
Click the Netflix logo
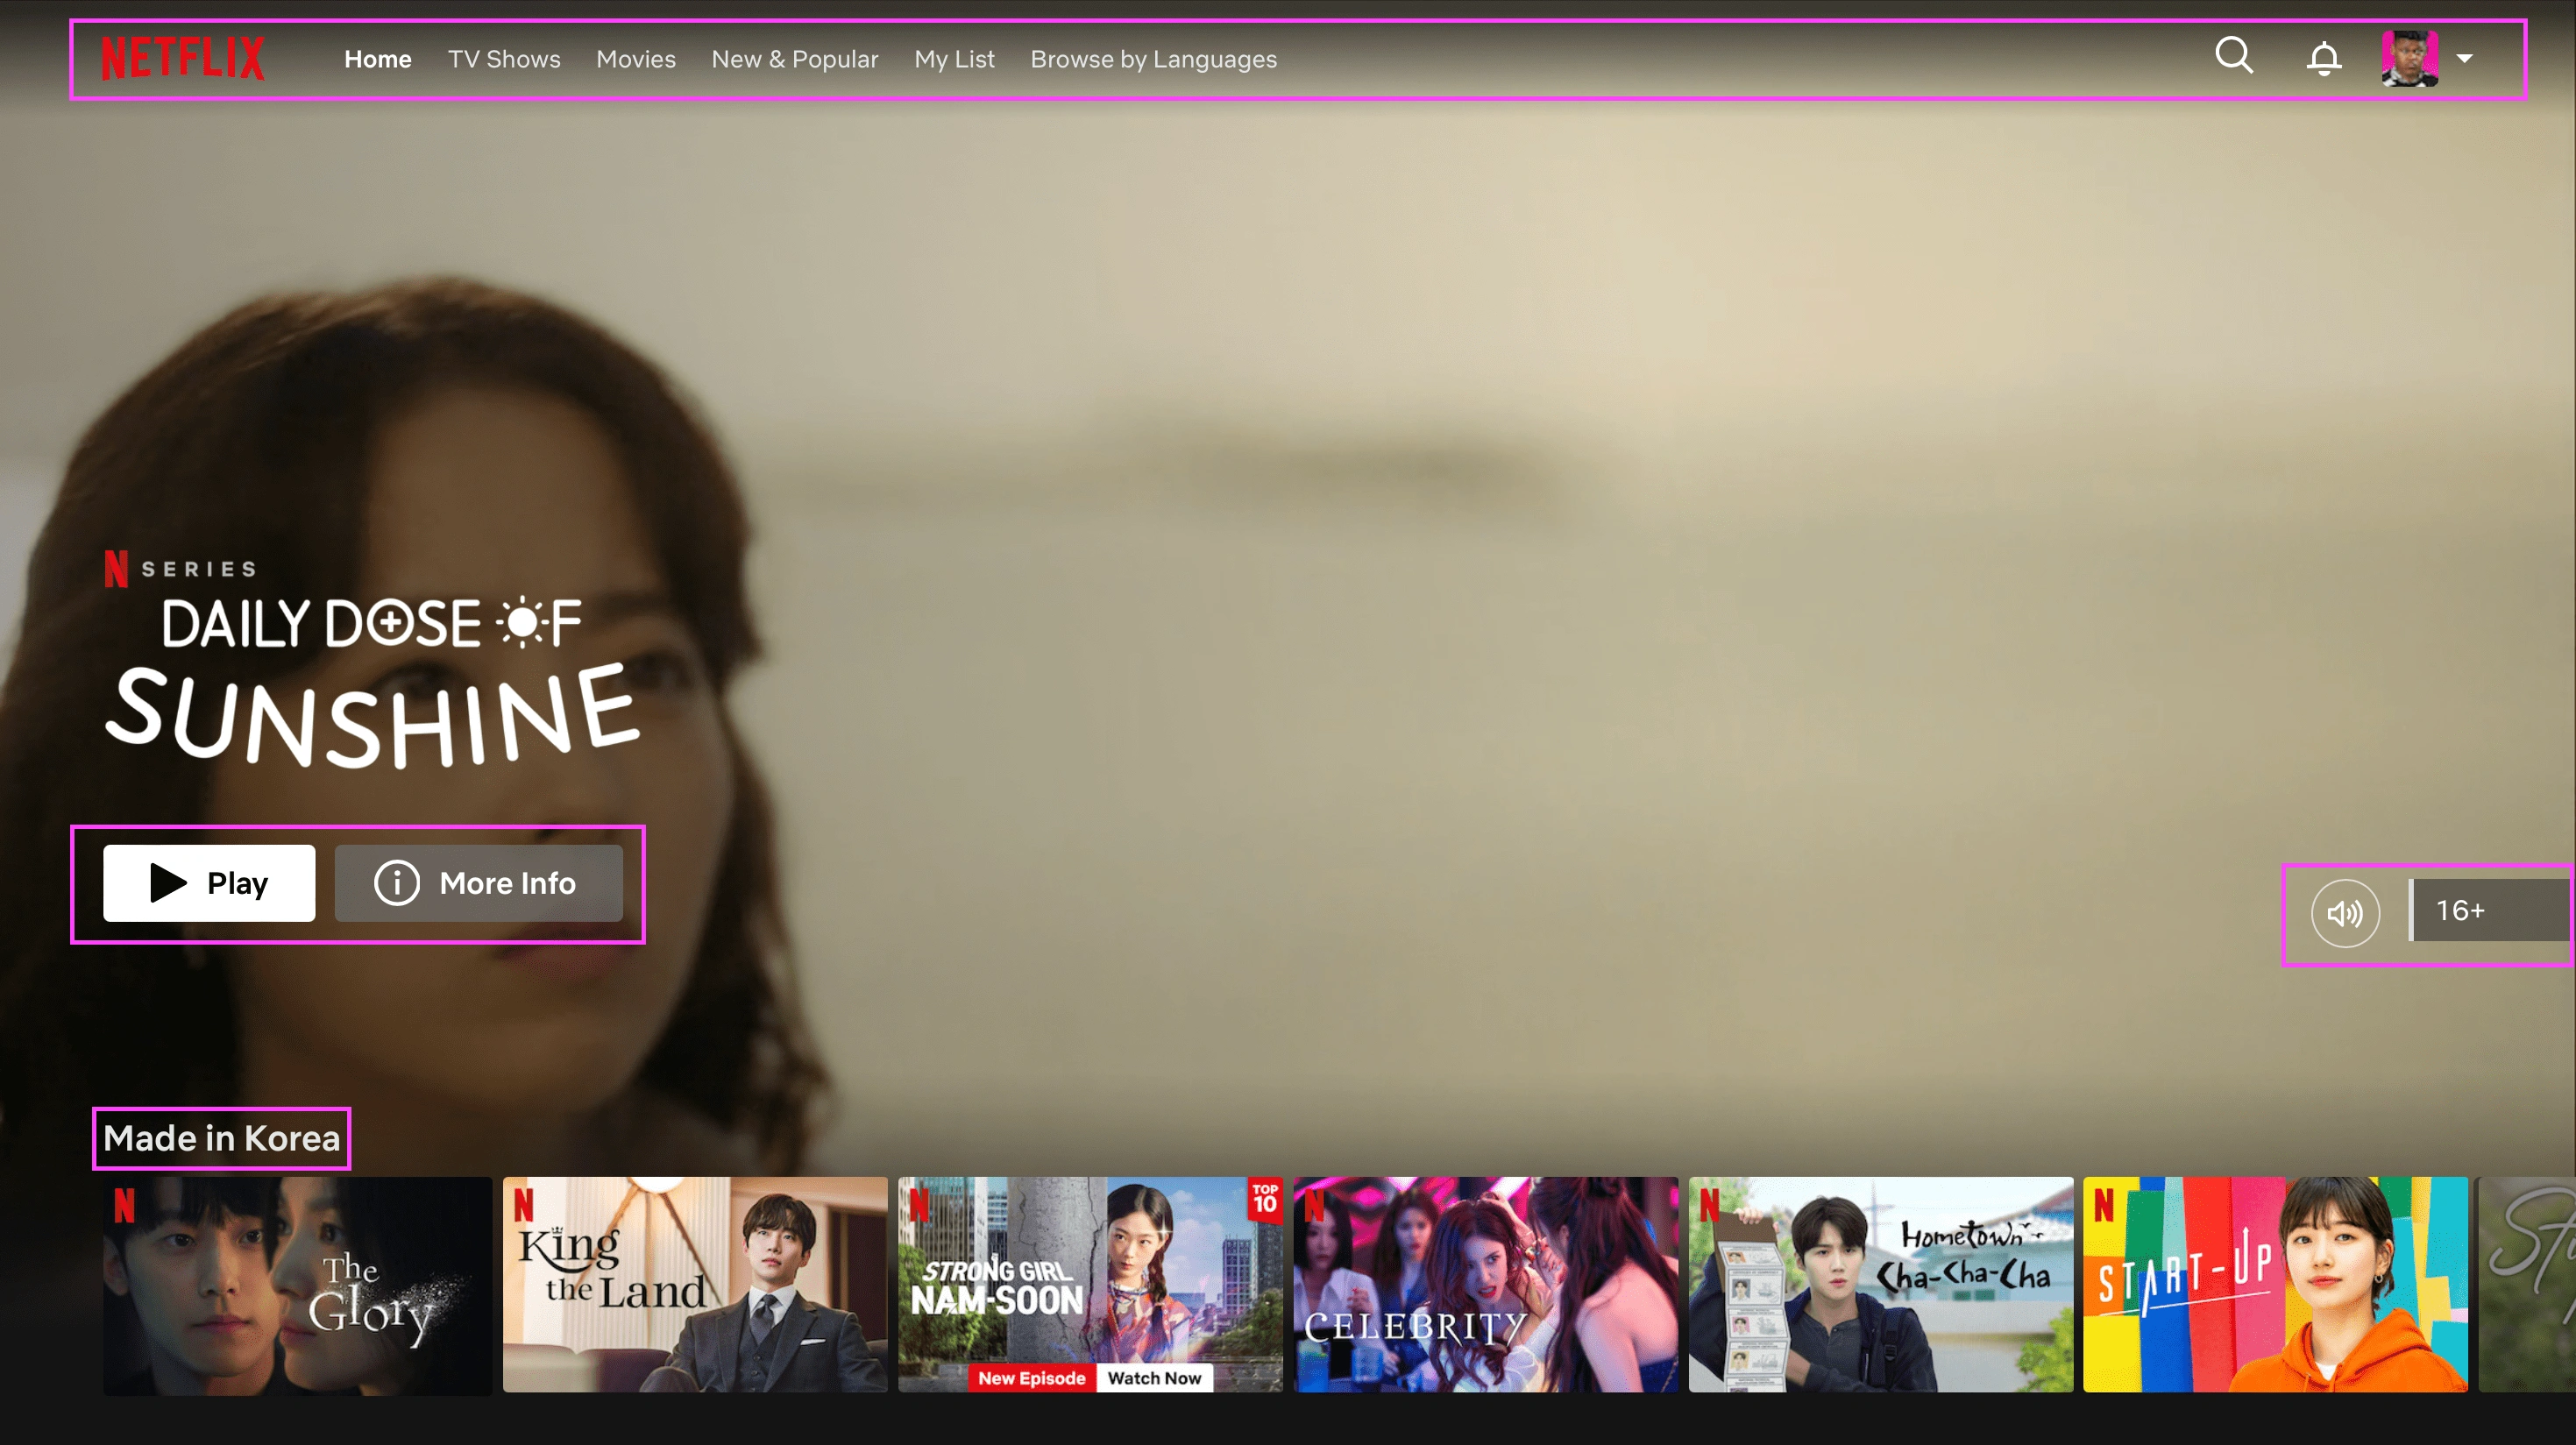pyautogui.click(x=183, y=58)
